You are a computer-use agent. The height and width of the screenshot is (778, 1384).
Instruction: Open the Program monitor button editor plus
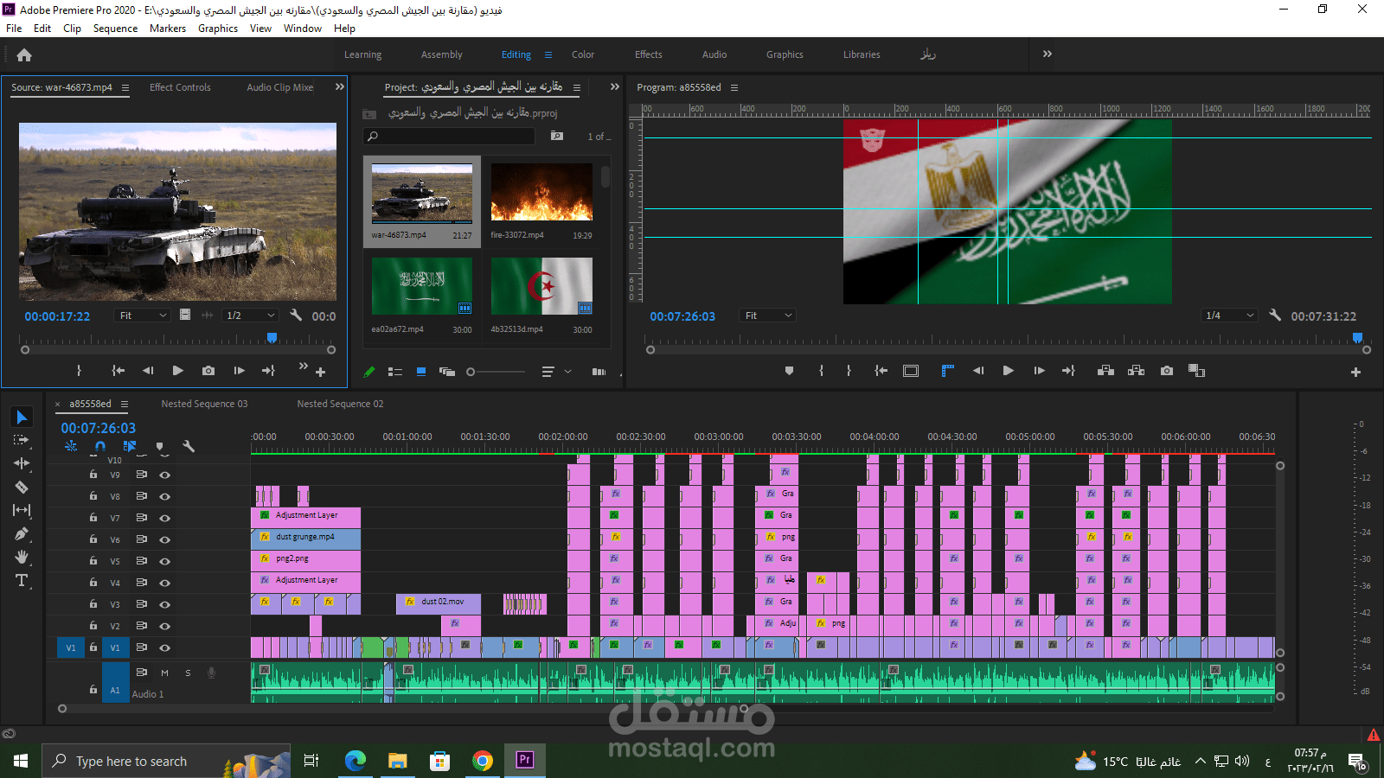(1355, 372)
